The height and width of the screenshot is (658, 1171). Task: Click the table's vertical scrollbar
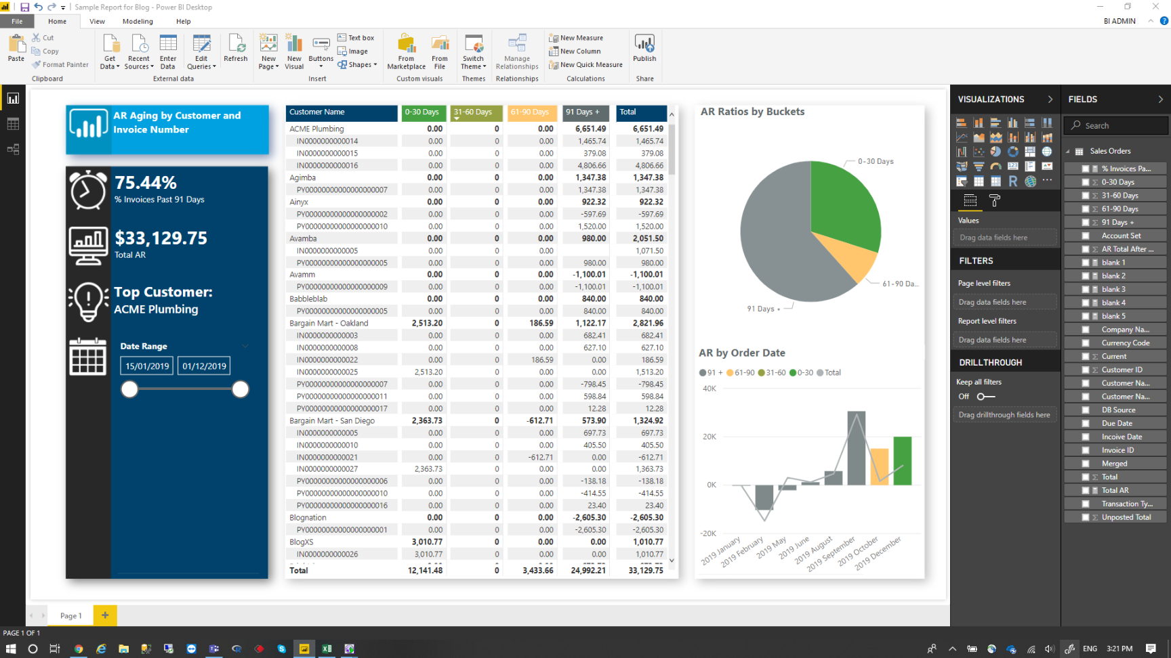[672, 149]
